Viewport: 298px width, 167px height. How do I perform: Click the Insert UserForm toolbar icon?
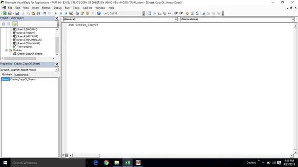coord(9,13)
